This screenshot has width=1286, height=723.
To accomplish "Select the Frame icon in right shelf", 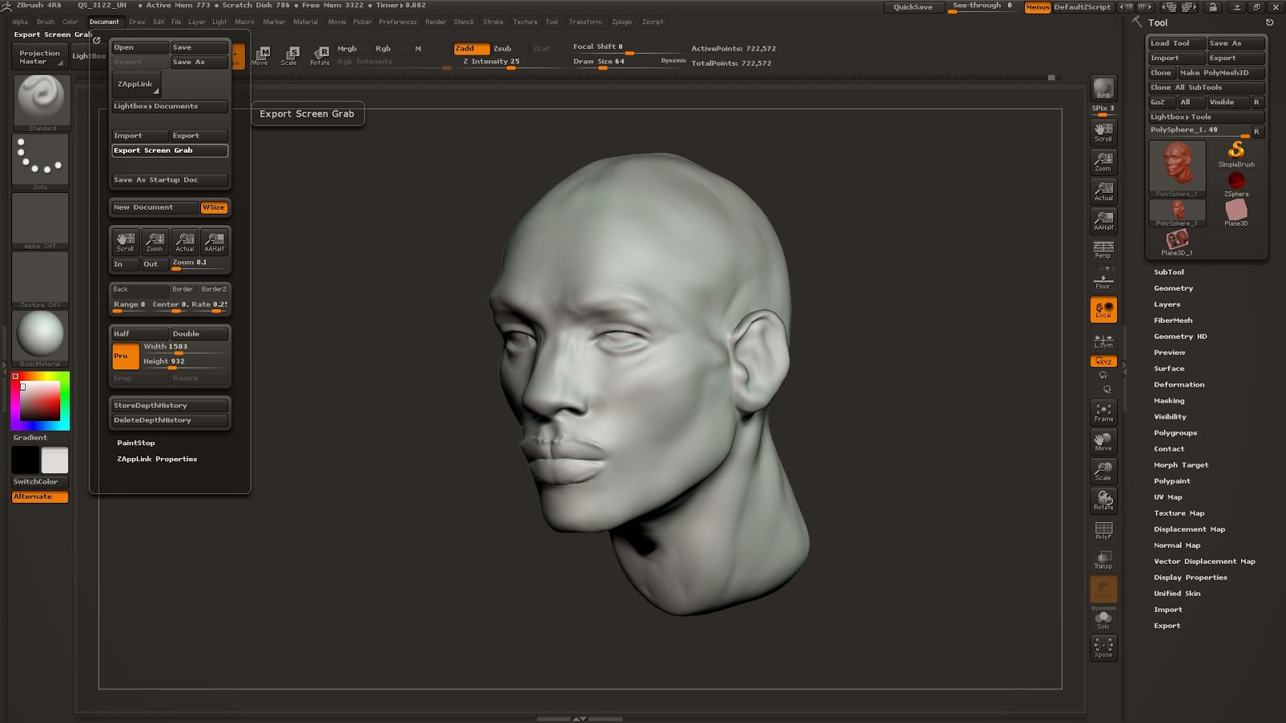I will click(x=1104, y=413).
